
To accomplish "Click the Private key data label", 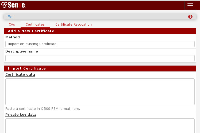I will [x=21, y=115].
